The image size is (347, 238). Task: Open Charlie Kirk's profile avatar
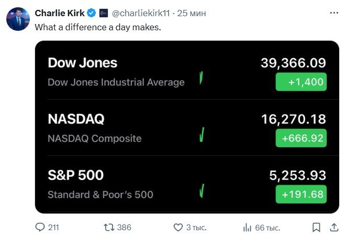pos(18,19)
